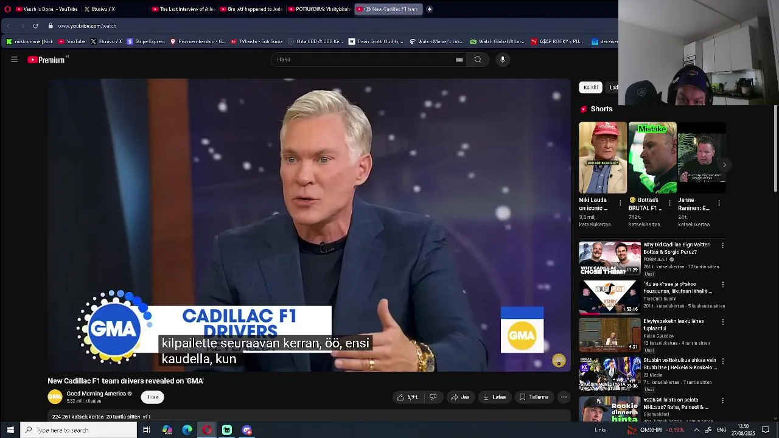Open options for TrueCast Suomi video

coord(722,285)
